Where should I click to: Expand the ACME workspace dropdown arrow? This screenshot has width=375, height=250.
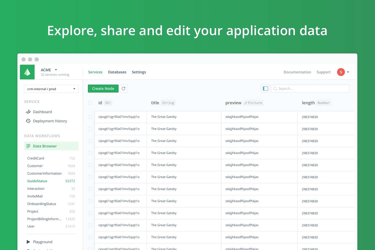56,70
